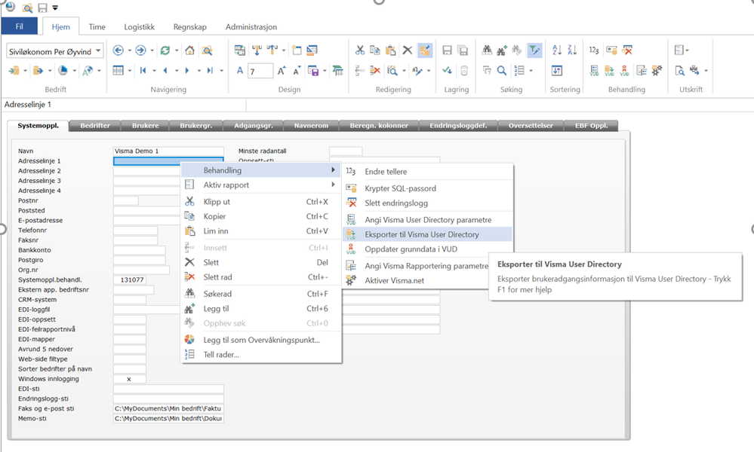
Task: Choose Tell rader from the context menu
Action: [261, 355]
